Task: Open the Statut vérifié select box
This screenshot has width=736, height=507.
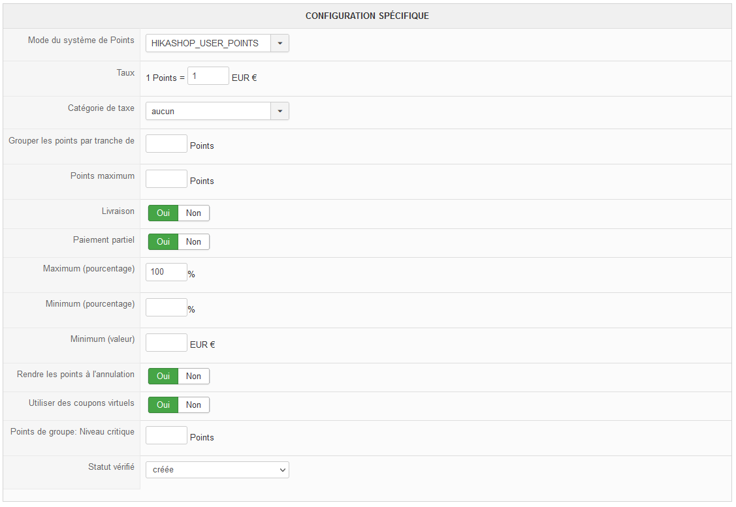Action: pyautogui.click(x=217, y=470)
